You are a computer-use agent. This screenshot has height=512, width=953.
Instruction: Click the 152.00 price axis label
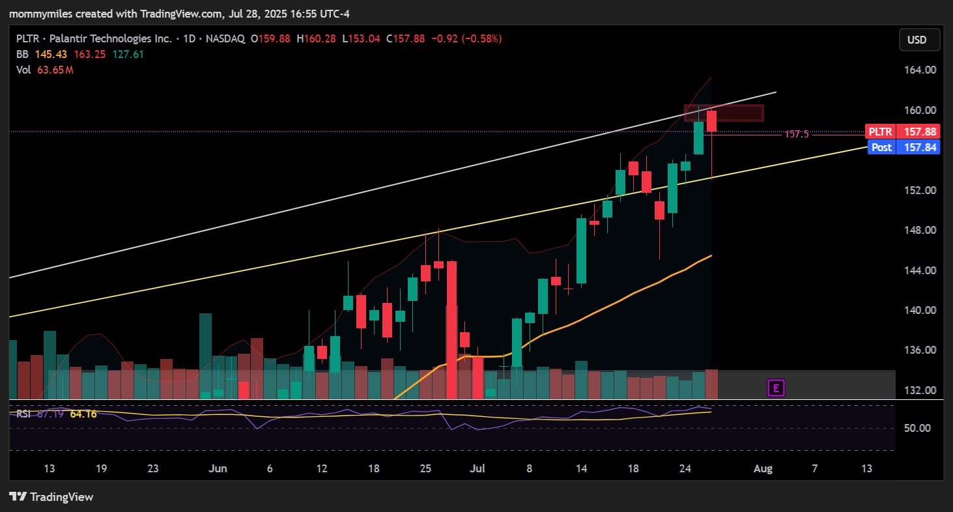click(920, 190)
